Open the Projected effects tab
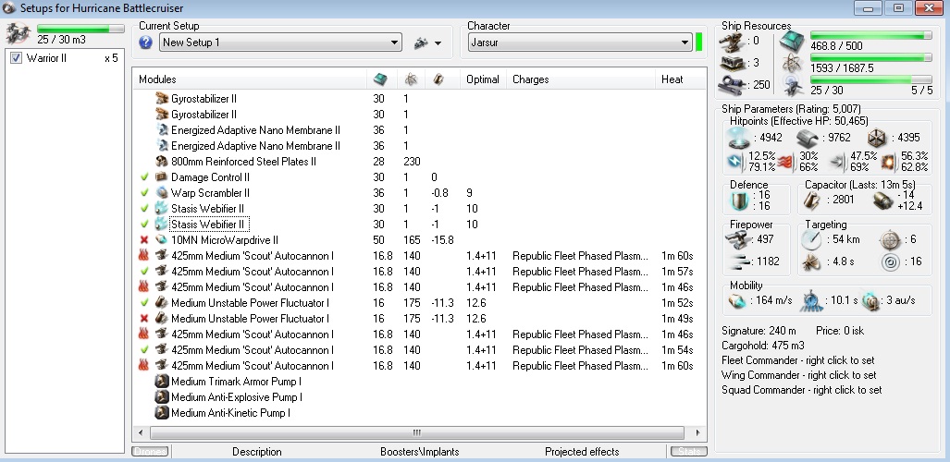This screenshot has width=950, height=462. point(582,452)
